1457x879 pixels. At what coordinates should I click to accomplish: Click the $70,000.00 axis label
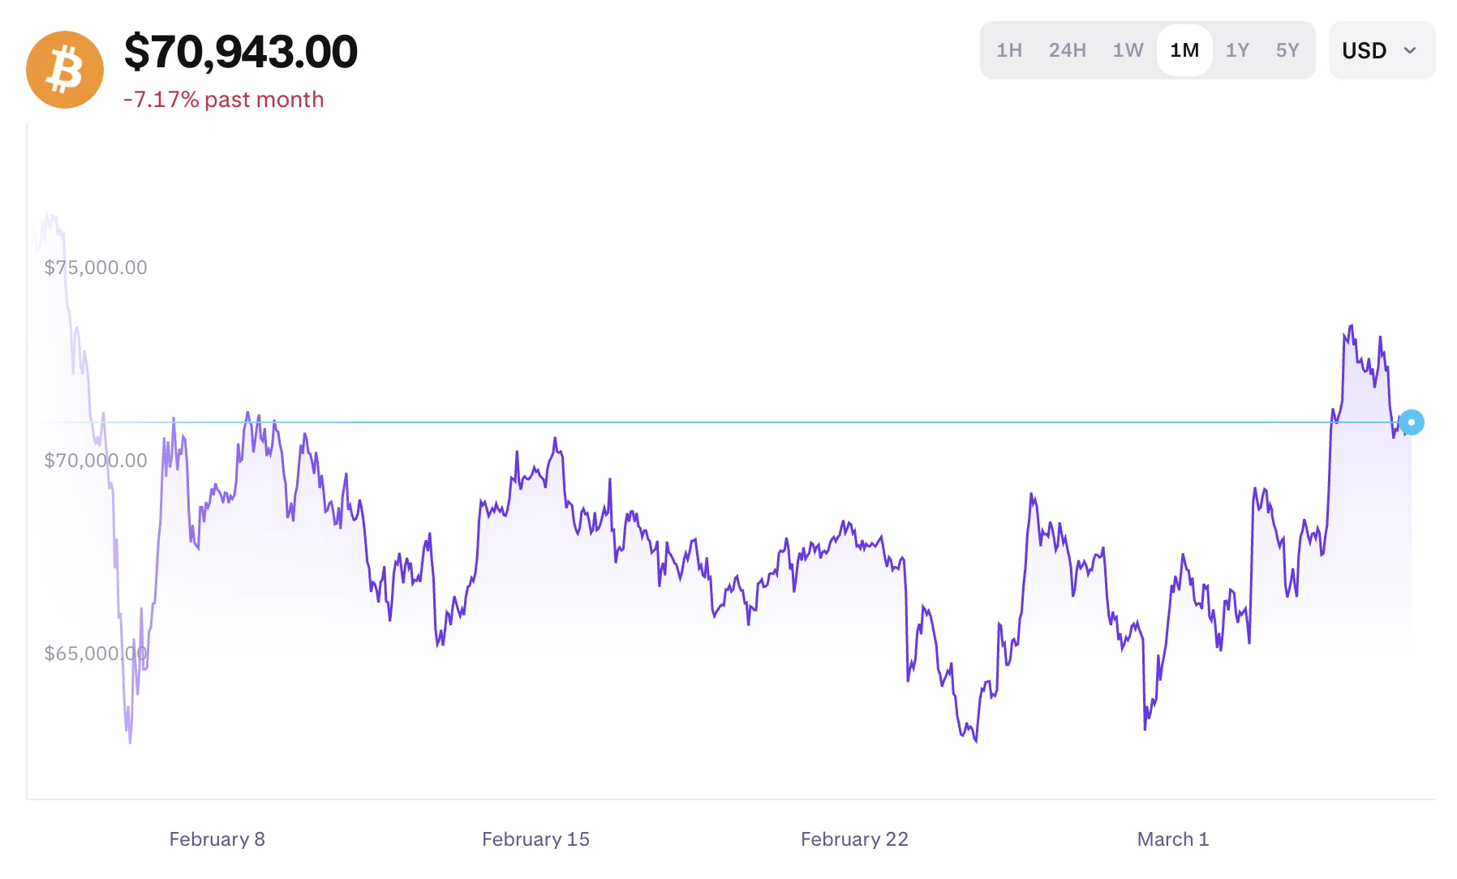click(96, 461)
